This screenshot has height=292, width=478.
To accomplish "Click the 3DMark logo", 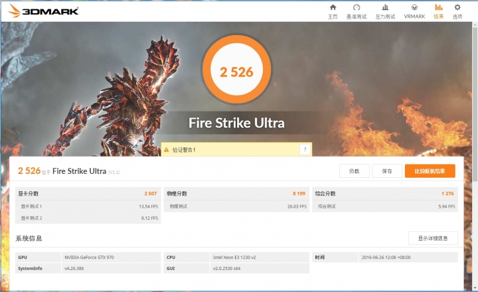I will (43, 11).
